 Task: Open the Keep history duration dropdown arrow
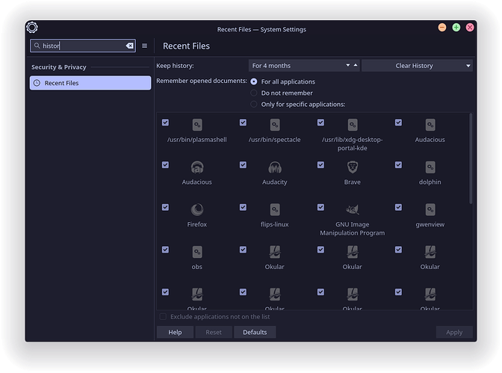click(x=347, y=65)
